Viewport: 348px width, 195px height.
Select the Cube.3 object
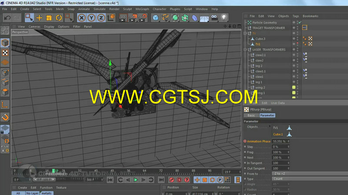click(260, 39)
